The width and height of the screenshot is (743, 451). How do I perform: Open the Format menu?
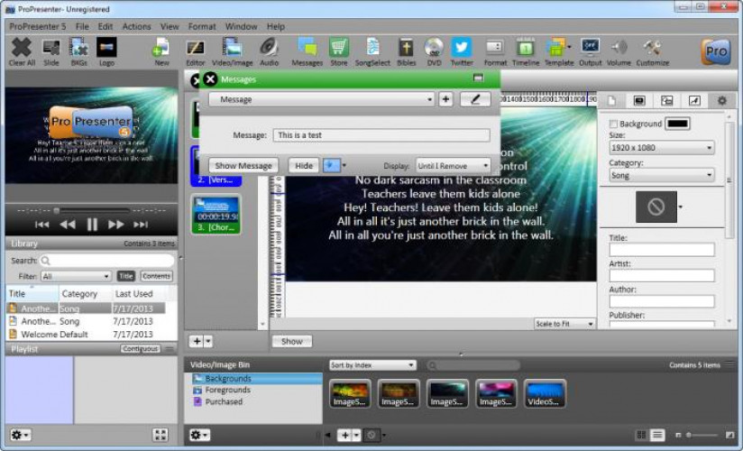(x=202, y=26)
